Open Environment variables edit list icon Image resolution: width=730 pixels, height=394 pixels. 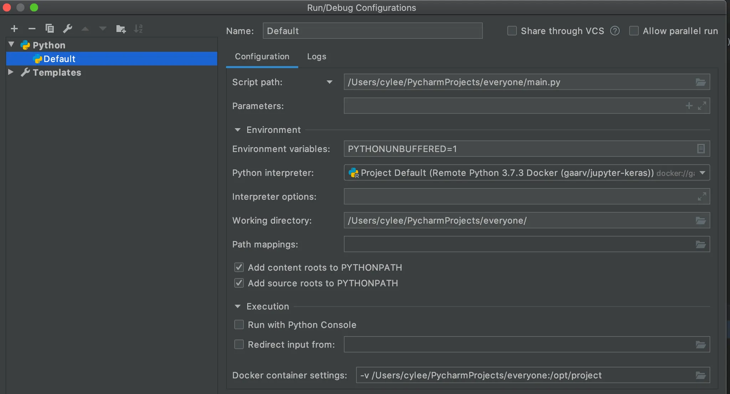coord(700,149)
